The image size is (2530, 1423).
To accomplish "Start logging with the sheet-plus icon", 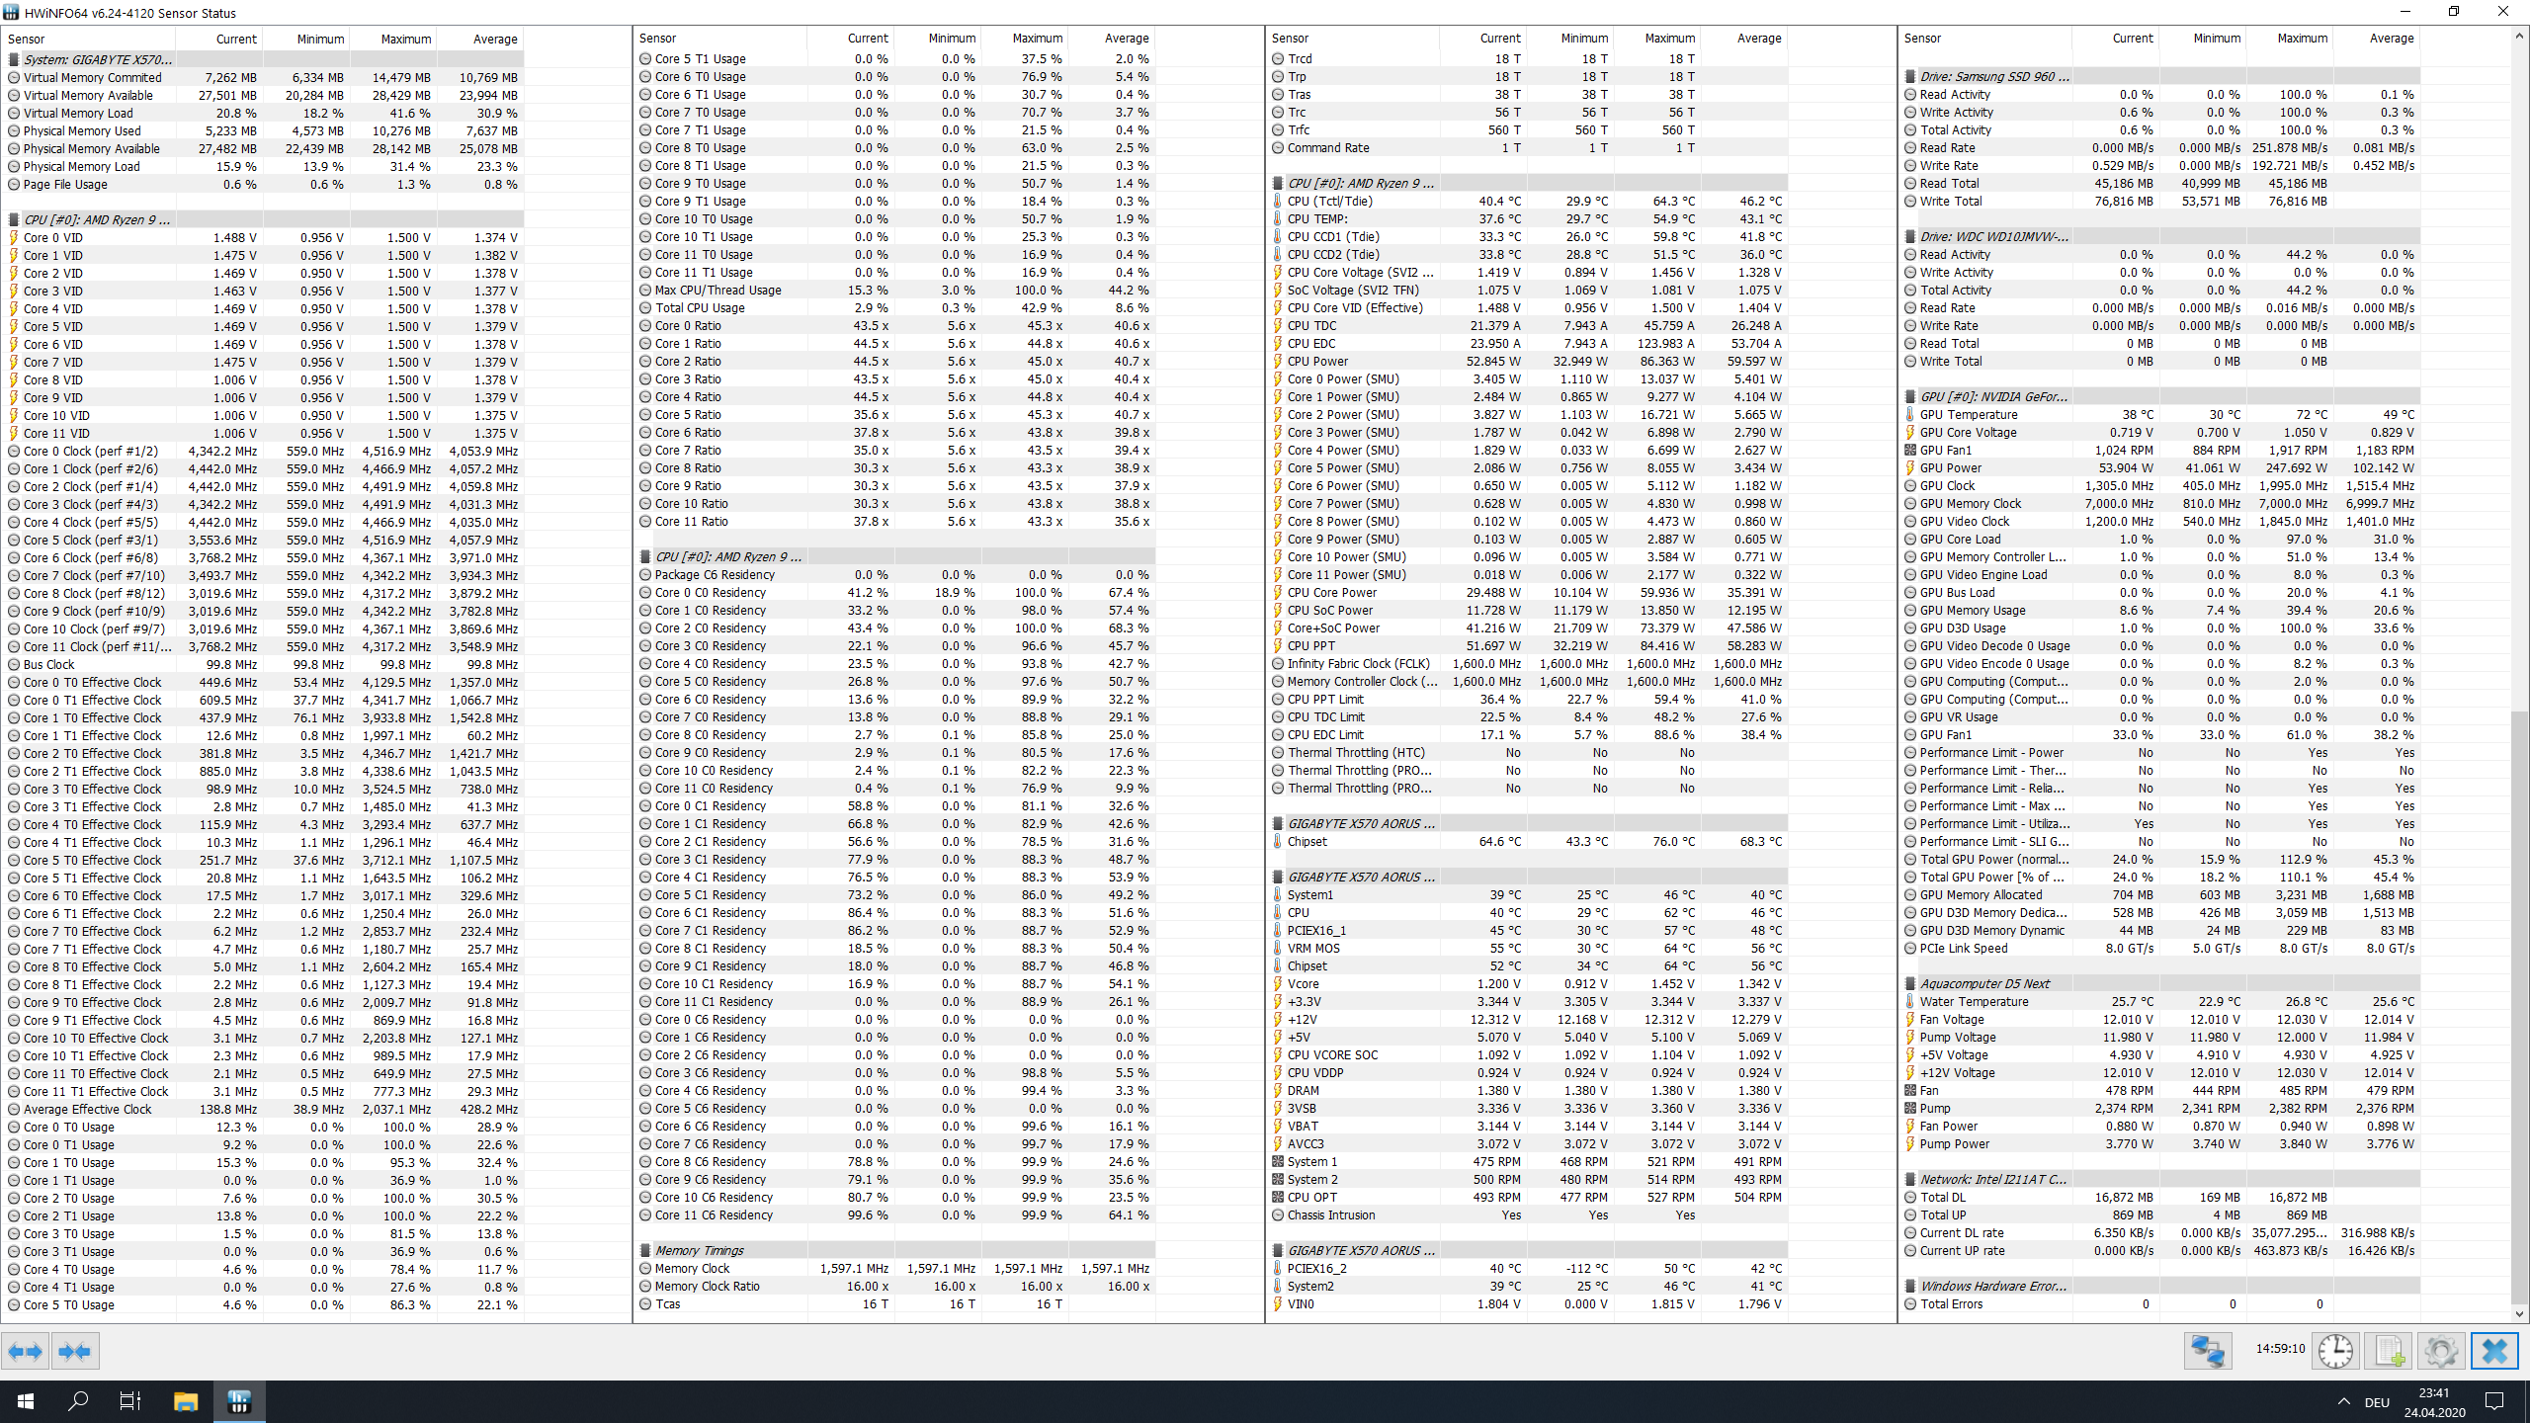I will [x=2389, y=1351].
